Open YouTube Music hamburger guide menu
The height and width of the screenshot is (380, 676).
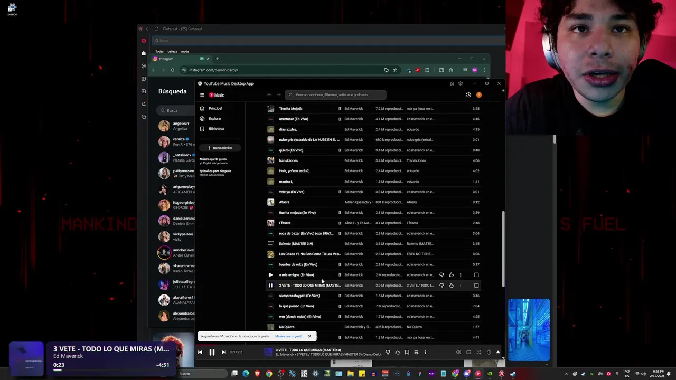[202, 95]
